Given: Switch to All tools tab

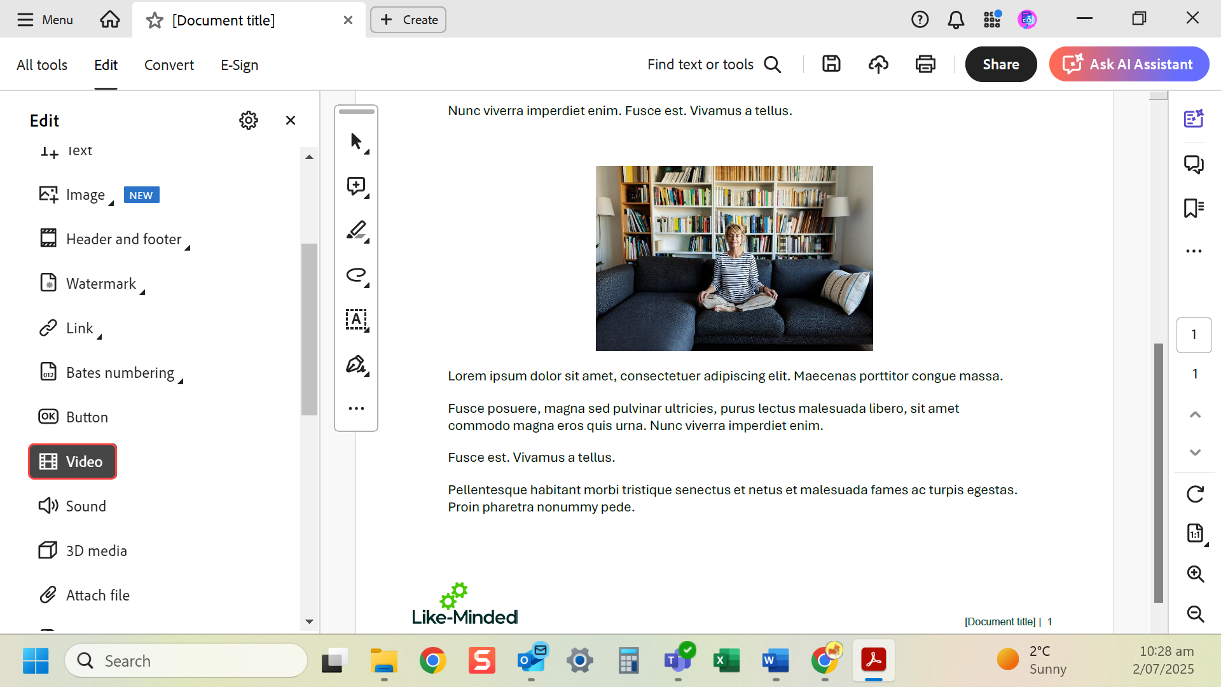Looking at the screenshot, I should point(42,65).
